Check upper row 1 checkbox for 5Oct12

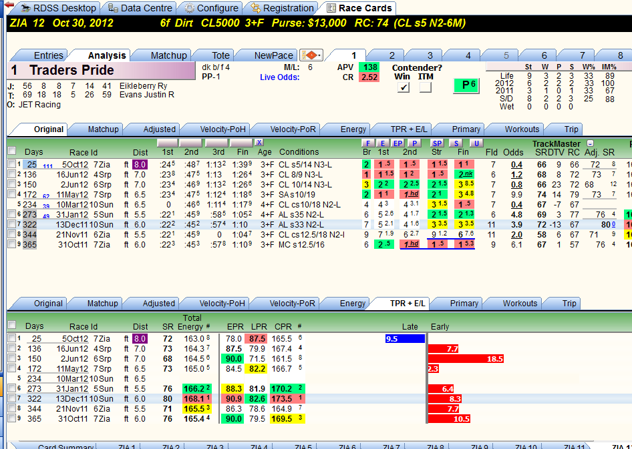[11, 164]
